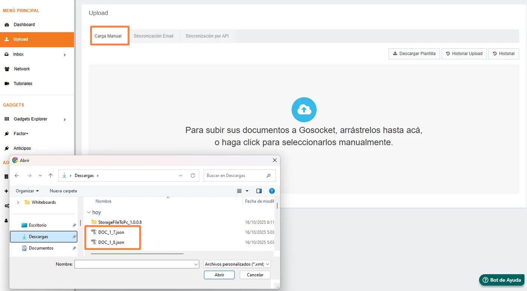Switch to Sincronización Email tab
This screenshot has height=291, width=527.
tap(154, 36)
